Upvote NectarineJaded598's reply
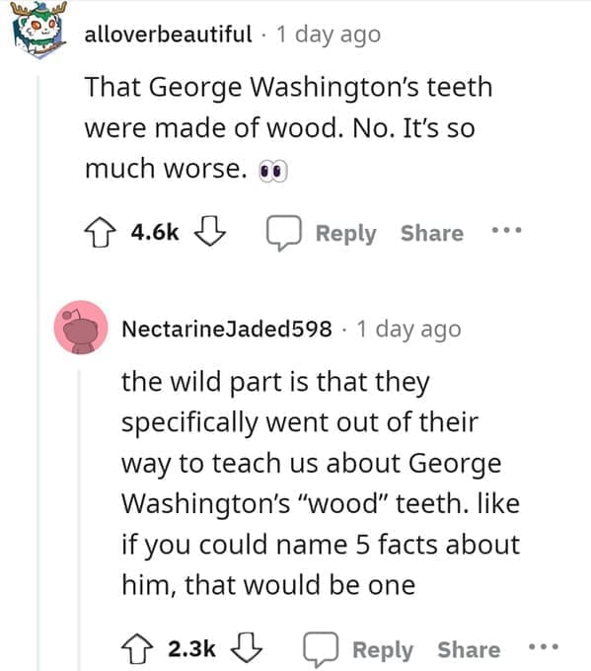This screenshot has width=591, height=671. coord(137,648)
